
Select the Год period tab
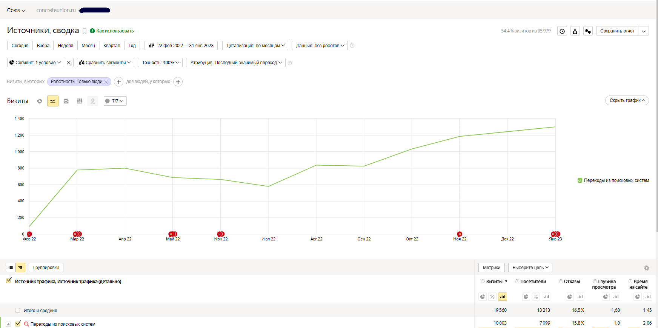(132, 46)
